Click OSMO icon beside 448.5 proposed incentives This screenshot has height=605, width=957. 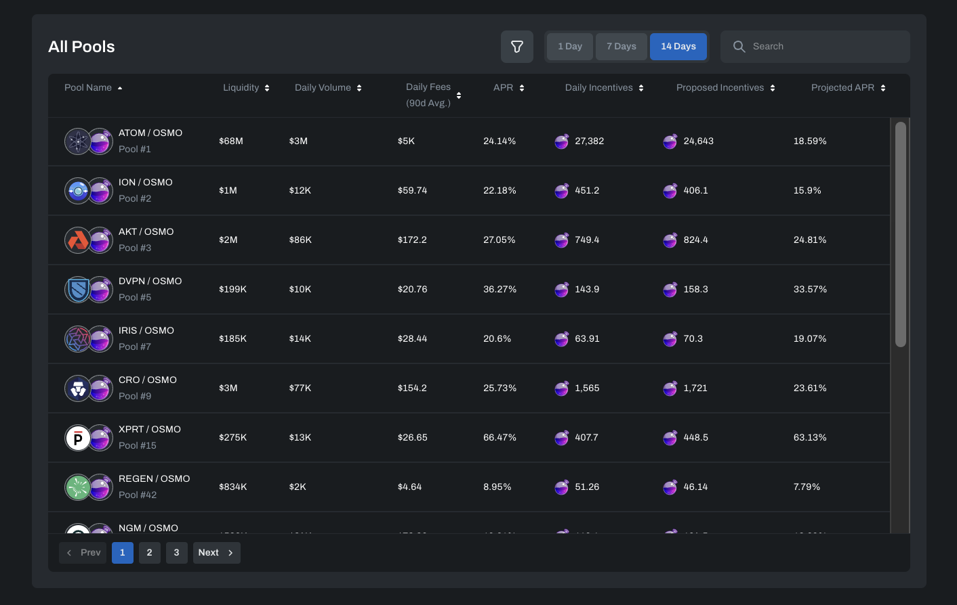pyautogui.click(x=670, y=438)
